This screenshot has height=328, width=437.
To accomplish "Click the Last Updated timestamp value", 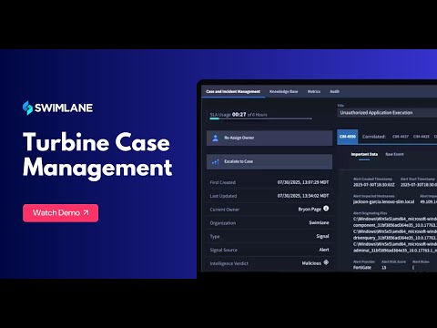I will click(x=303, y=196).
